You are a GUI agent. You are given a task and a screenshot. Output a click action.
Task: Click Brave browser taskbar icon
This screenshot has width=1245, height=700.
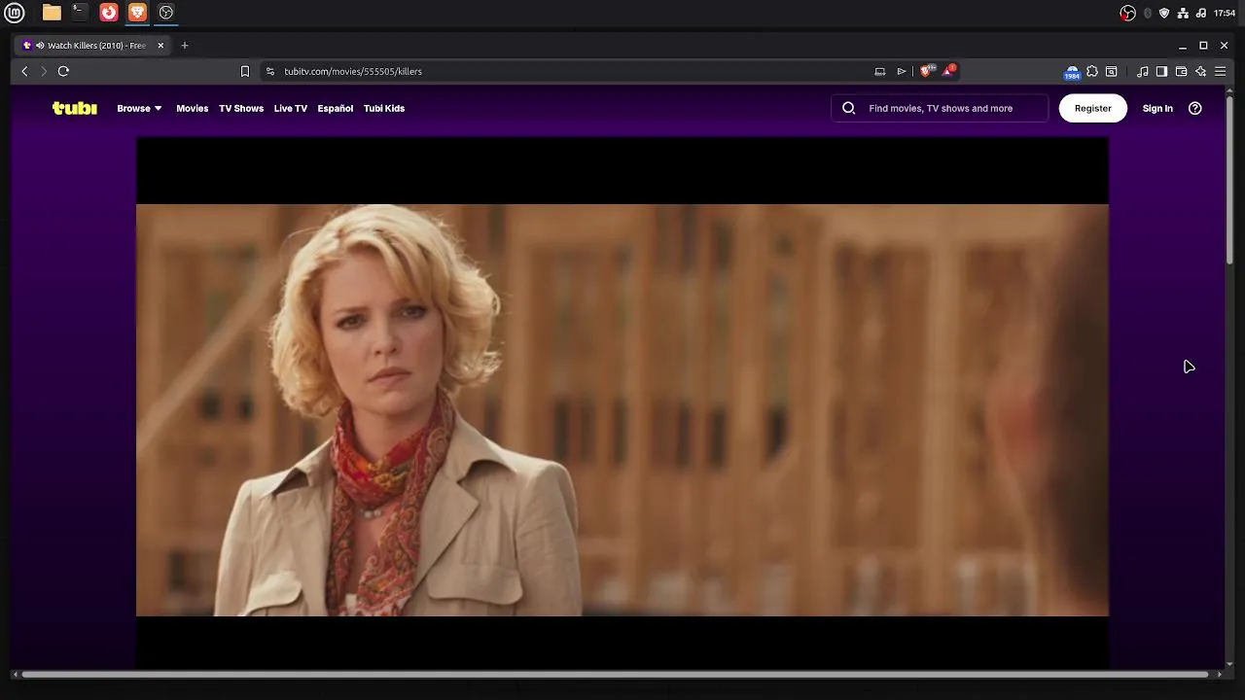(x=138, y=13)
